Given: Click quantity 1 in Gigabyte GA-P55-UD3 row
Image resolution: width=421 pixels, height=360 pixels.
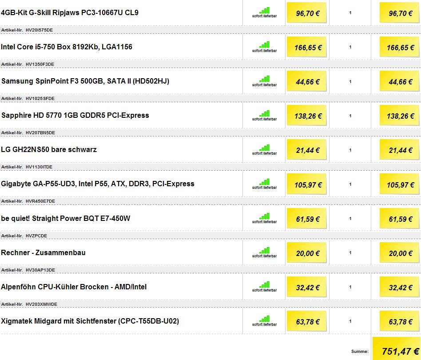Looking at the screenshot, I should tap(350, 184).
